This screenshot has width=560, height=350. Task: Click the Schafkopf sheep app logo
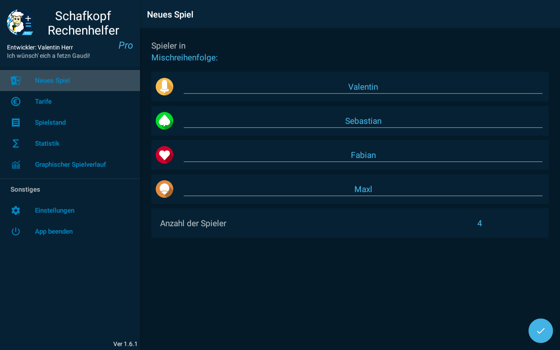pos(20,22)
